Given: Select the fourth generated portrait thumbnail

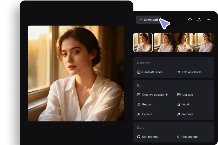Looking at the screenshot, I should coord(204,42).
